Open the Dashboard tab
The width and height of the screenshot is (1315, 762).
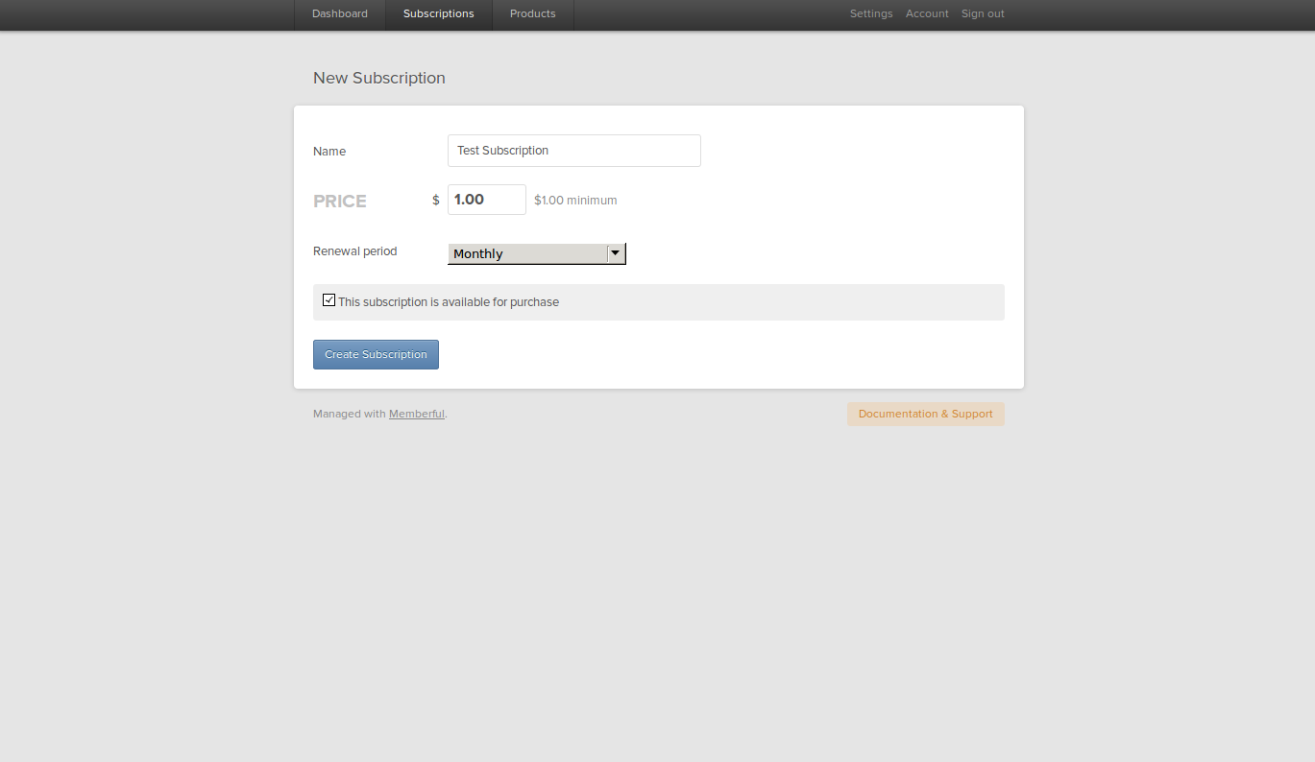340,14
